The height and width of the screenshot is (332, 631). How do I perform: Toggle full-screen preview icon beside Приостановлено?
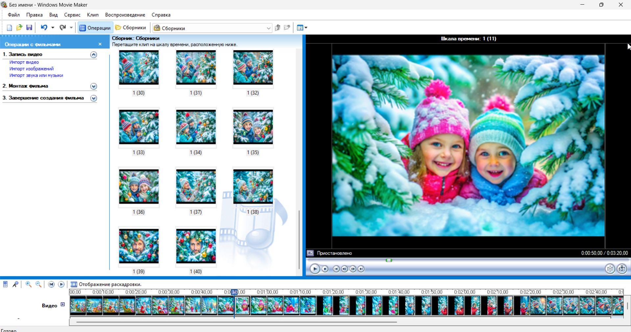tap(310, 253)
